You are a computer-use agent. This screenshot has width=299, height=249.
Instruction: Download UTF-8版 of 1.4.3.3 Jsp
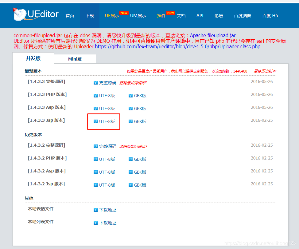(107, 121)
